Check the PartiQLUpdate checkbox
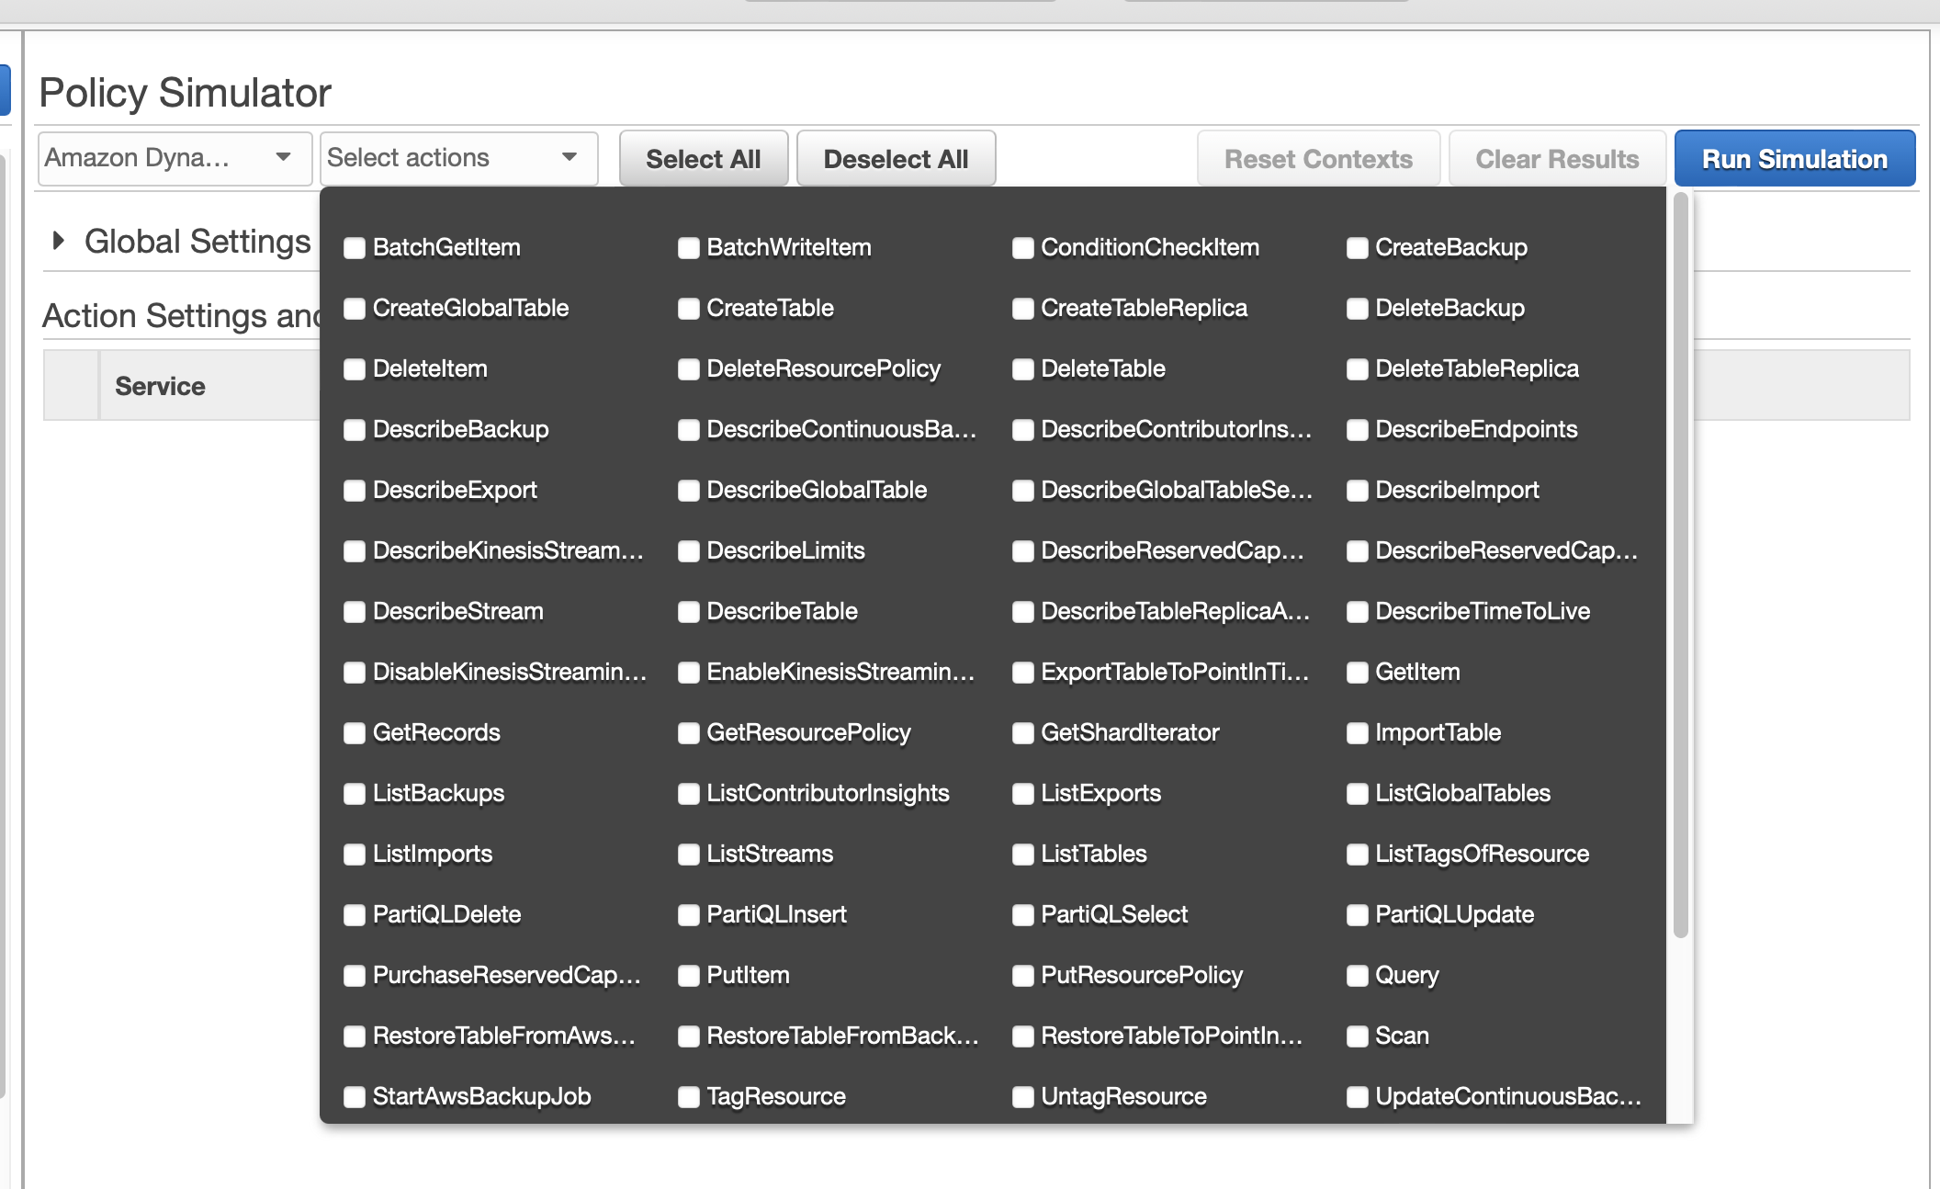The width and height of the screenshot is (1940, 1189). (1358, 915)
